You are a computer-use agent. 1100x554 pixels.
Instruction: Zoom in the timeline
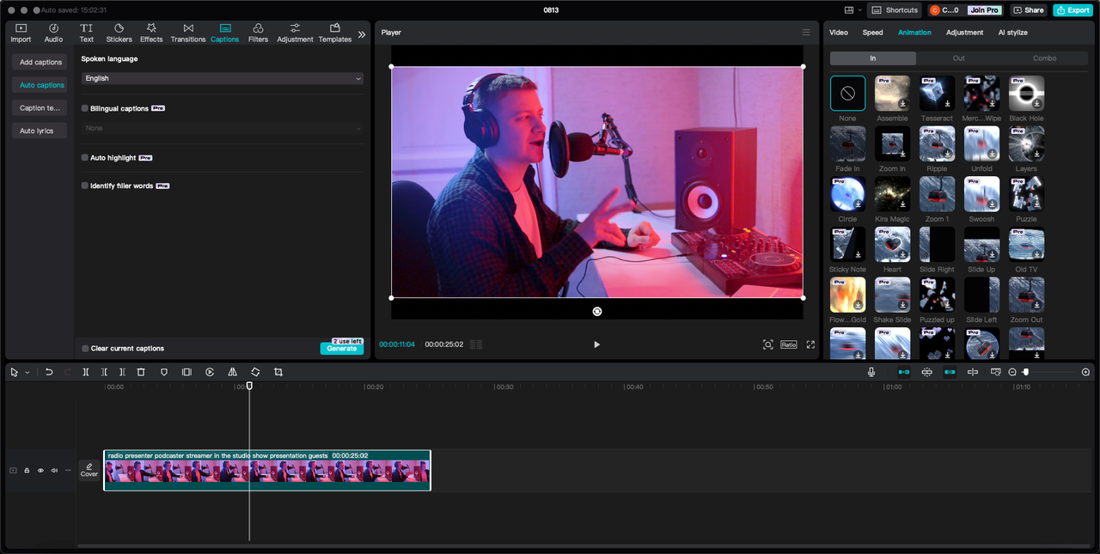tap(1085, 372)
